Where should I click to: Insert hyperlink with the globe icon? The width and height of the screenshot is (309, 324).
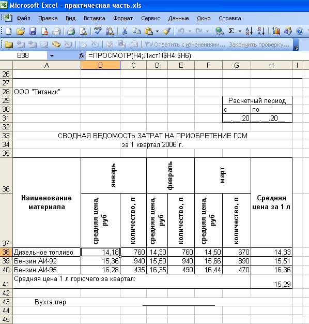pos(220,31)
